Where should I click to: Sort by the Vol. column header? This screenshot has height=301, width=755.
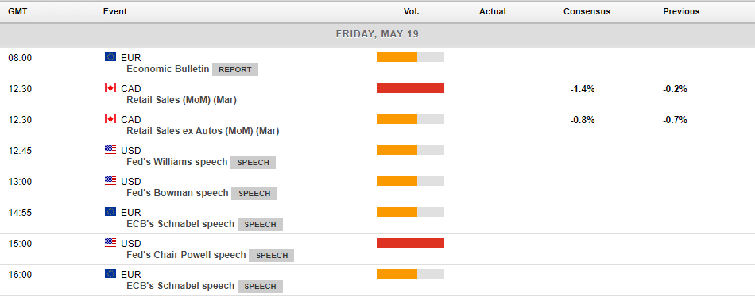411,11
